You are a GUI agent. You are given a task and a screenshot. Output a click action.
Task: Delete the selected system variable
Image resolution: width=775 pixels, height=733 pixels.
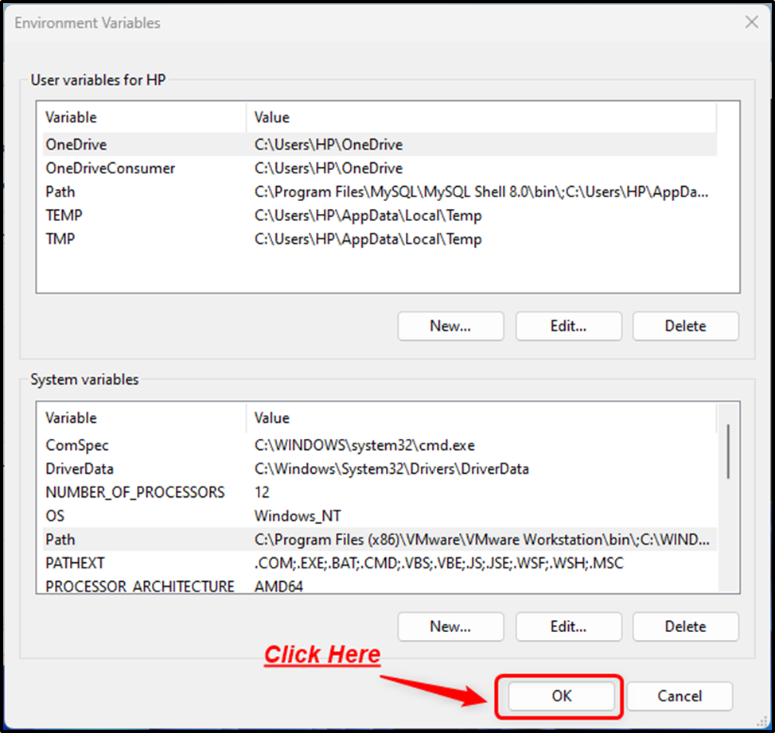point(686,626)
